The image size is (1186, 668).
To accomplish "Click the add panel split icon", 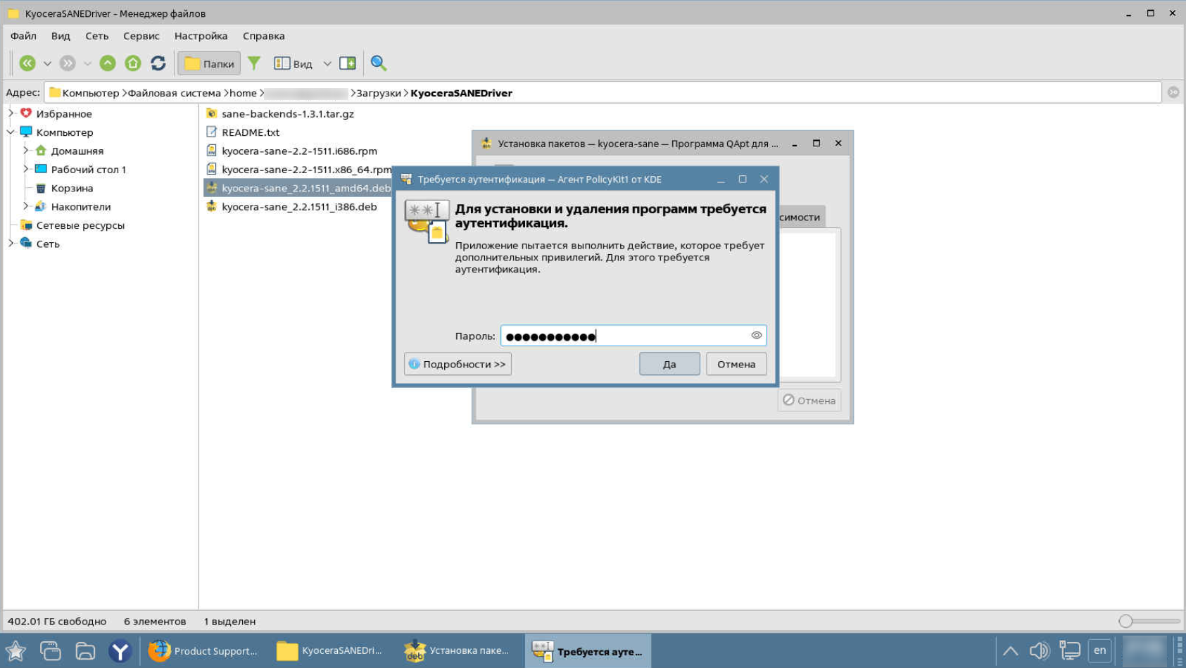I will point(348,63).
